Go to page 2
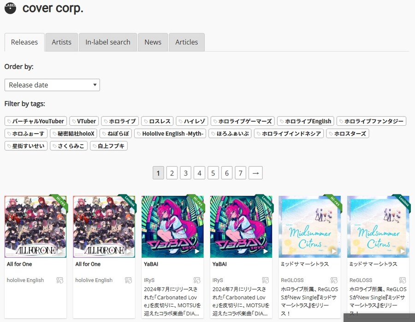Image resolution: width=415 pixels, height=322 pixels. point(172,173)
